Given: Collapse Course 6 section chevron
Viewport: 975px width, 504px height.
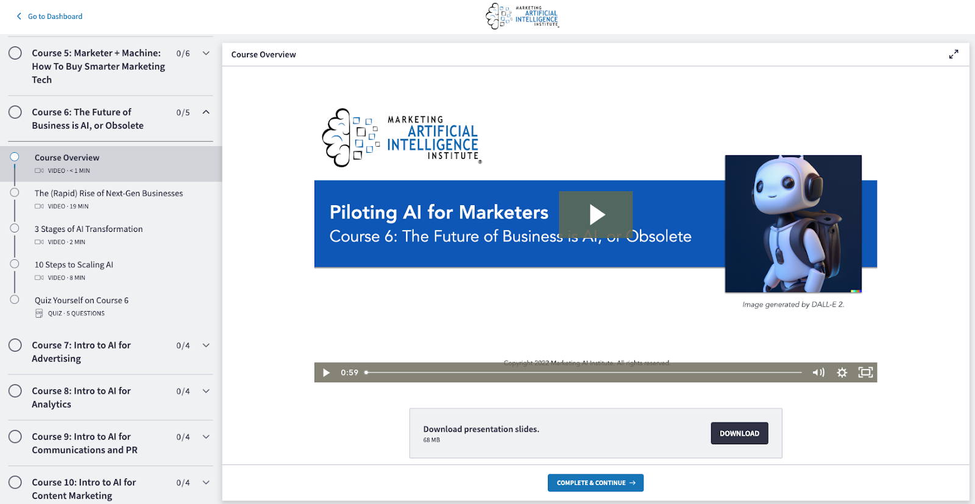Looking at the screenshot, I should point(206,112).
